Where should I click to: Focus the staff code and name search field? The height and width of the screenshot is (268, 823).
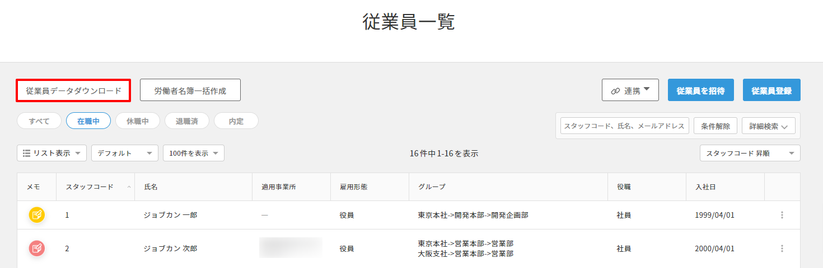[x=624, y=126]
